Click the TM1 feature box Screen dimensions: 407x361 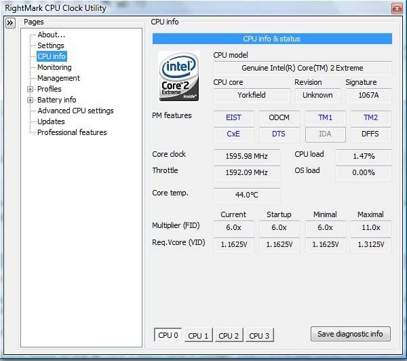pos(326,118)
